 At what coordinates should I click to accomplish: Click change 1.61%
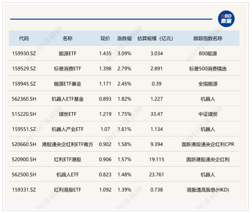[x=124, y=129]
